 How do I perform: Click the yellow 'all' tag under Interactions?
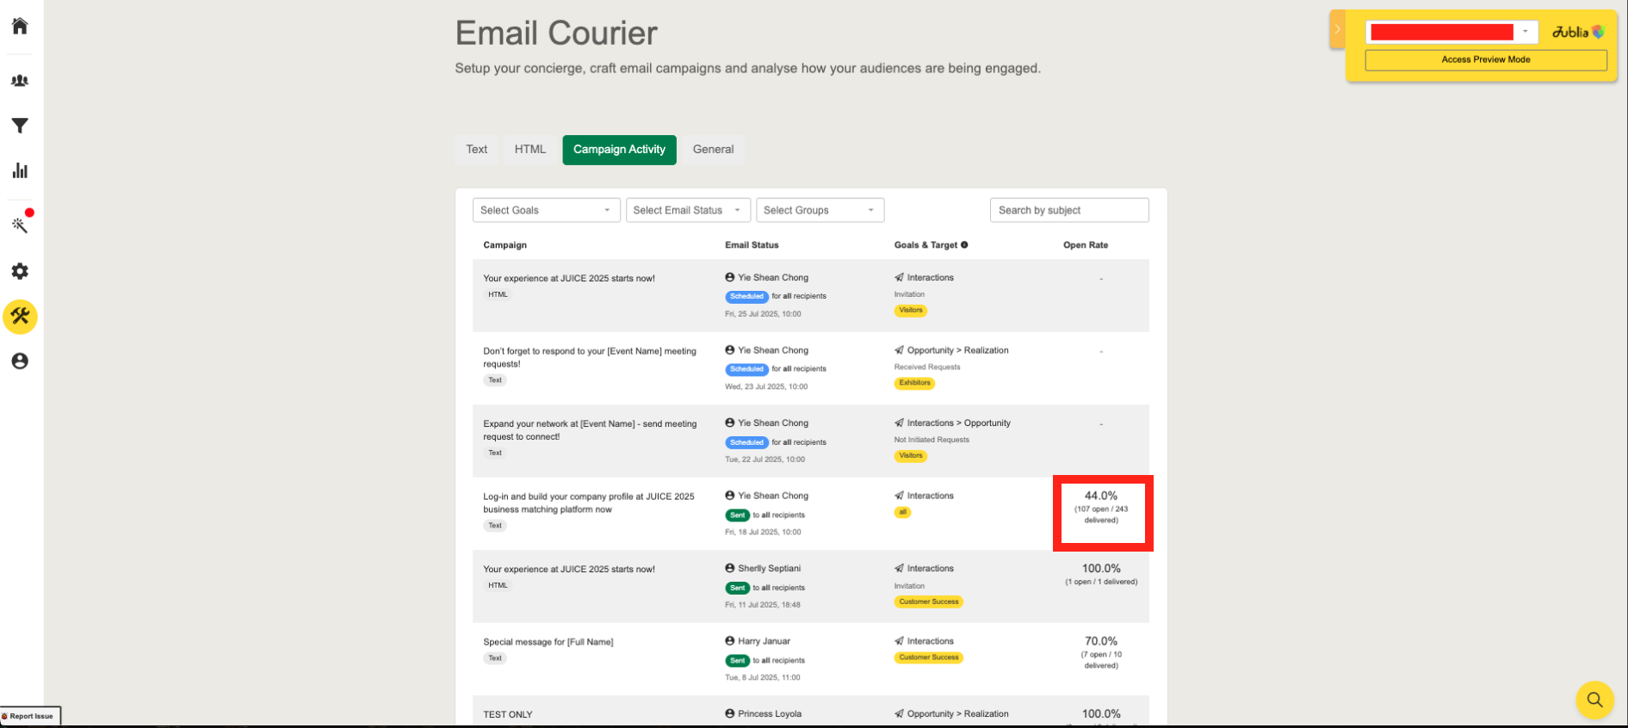click(x=902, y=512)
